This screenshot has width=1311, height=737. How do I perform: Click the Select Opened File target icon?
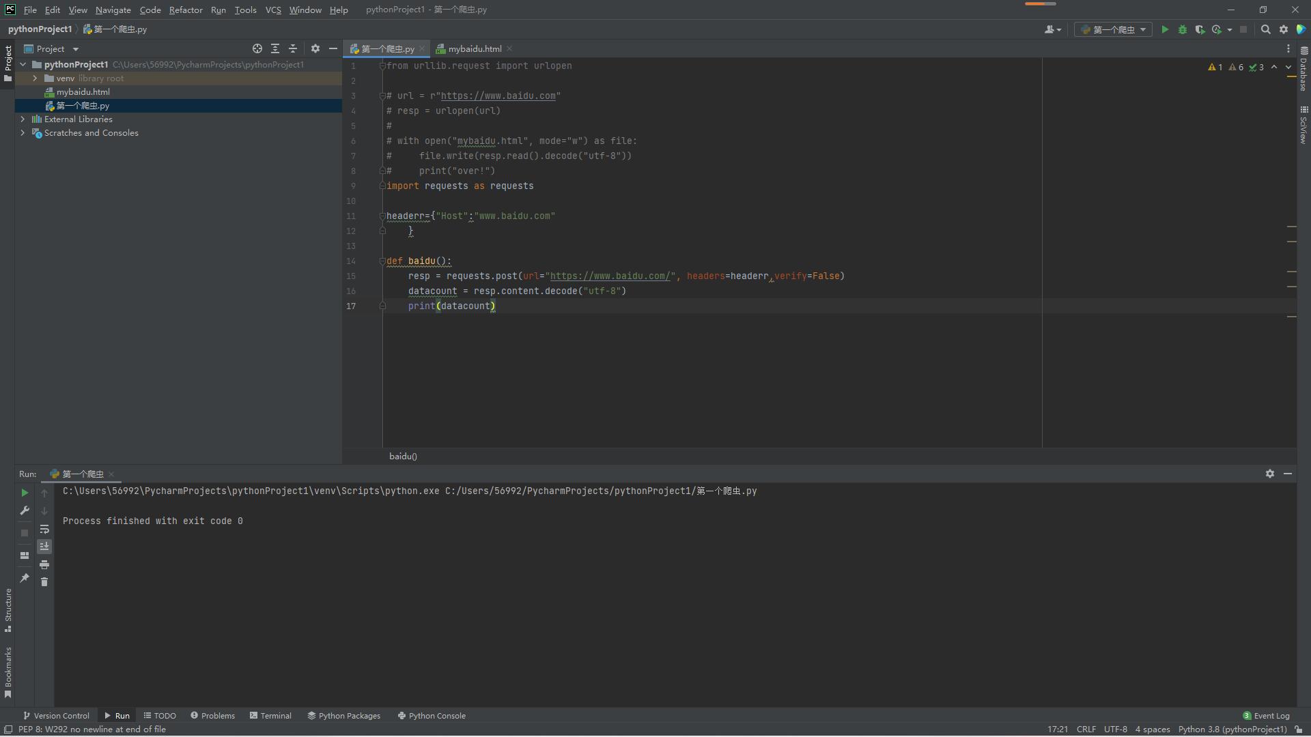point(257,48)
